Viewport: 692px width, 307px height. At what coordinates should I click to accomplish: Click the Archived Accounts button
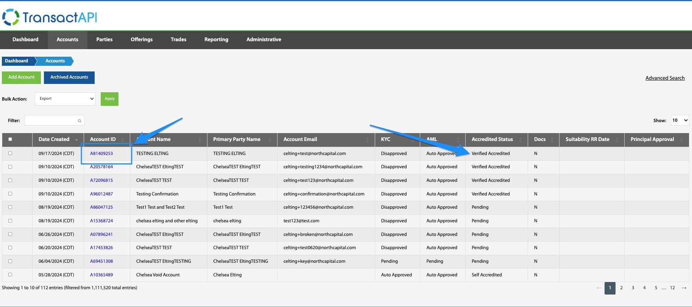69,77
